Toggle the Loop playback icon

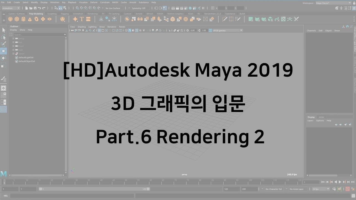(335, 189)
